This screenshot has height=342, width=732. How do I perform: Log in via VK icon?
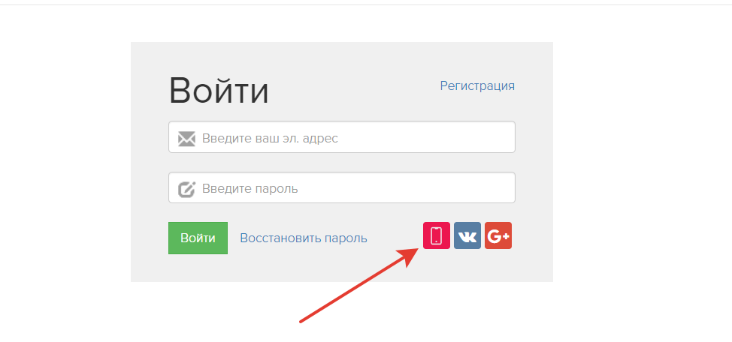[467, 235]
